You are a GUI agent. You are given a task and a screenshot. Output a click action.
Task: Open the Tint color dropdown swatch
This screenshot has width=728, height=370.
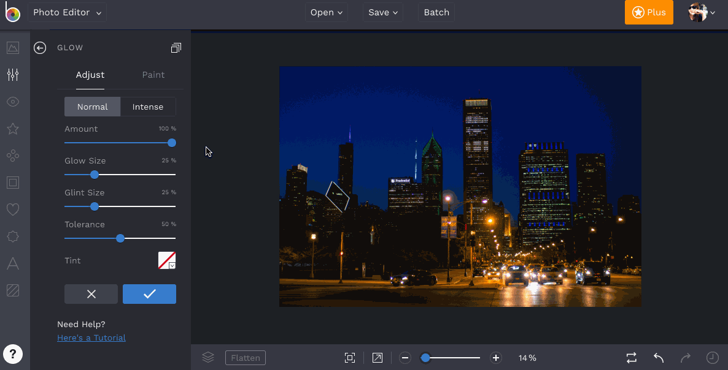click(x=167, y=260)
